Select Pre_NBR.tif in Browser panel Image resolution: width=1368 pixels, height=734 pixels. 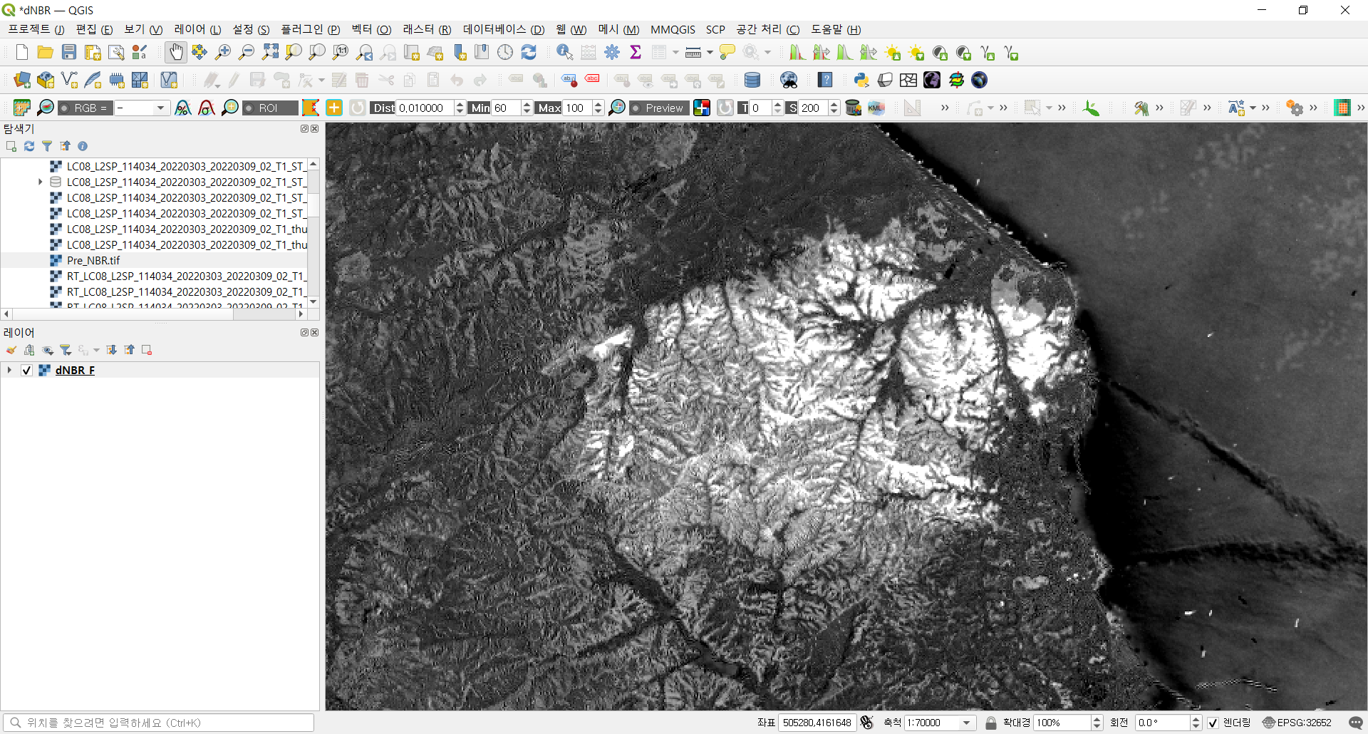(x=93, y=260)
